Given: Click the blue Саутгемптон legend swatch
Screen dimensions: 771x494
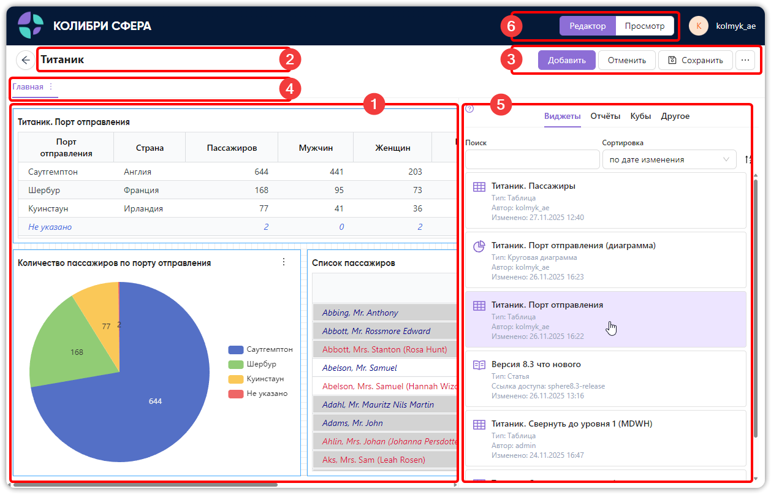Looking at the screenshot, I should click(236, 350).
